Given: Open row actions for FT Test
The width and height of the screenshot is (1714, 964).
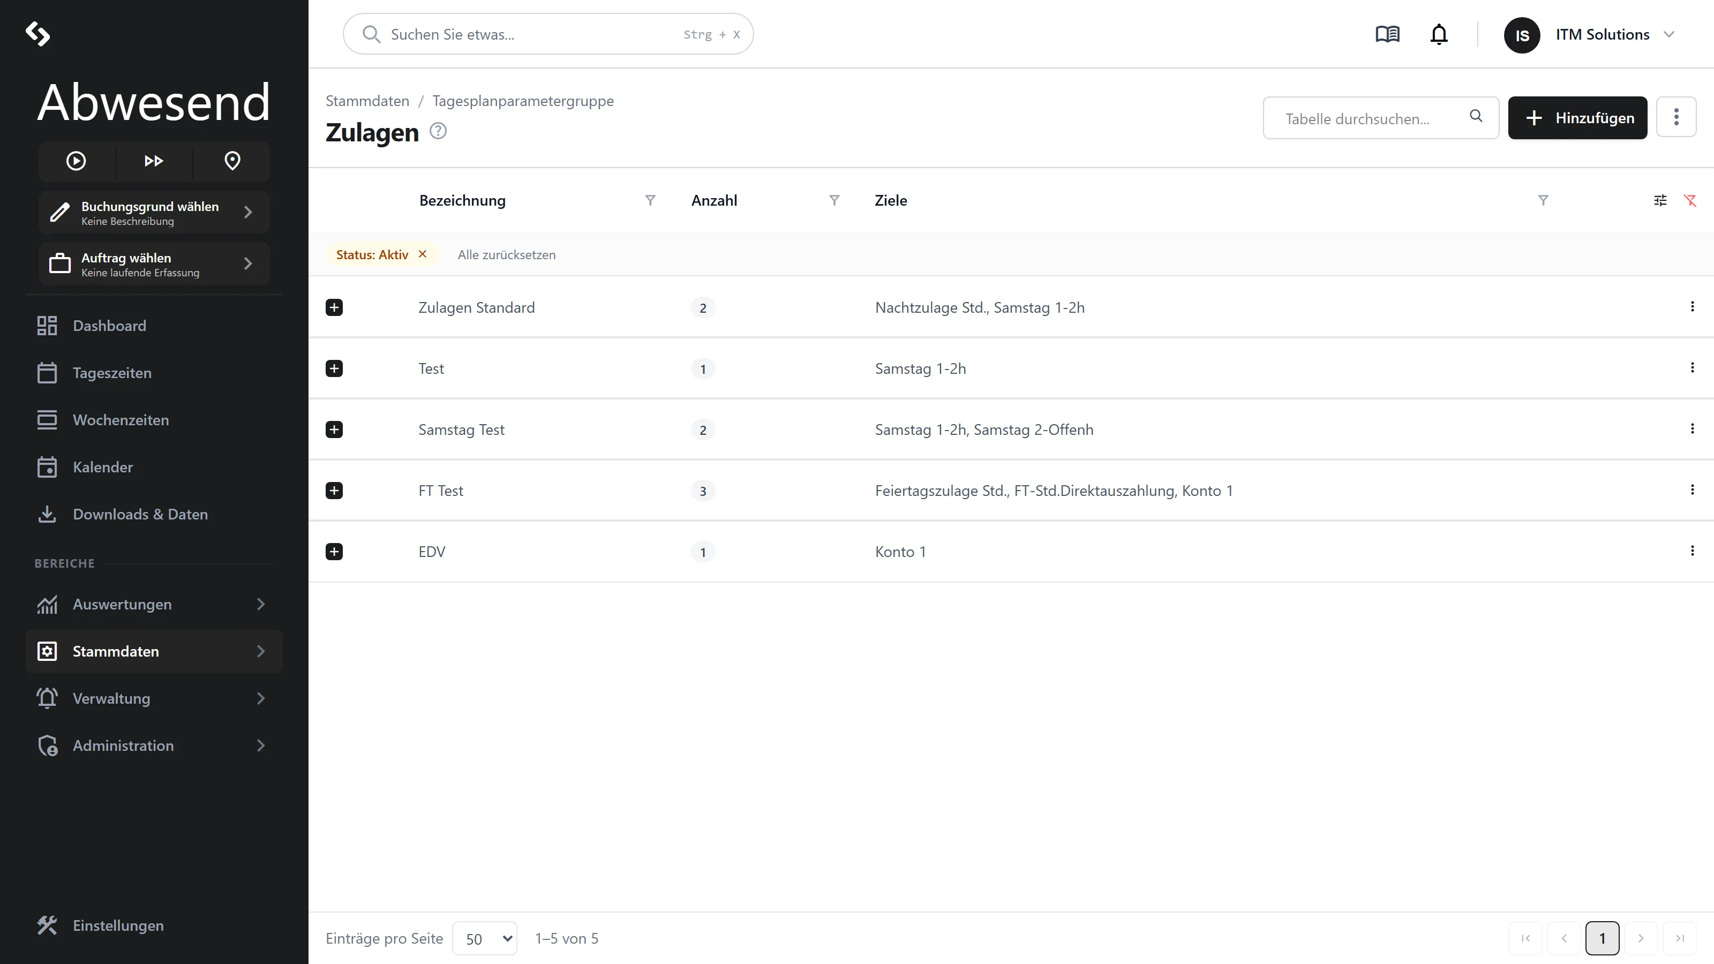Looking at the screenshot, I should pyautogui.click(x=1692, y=489).
